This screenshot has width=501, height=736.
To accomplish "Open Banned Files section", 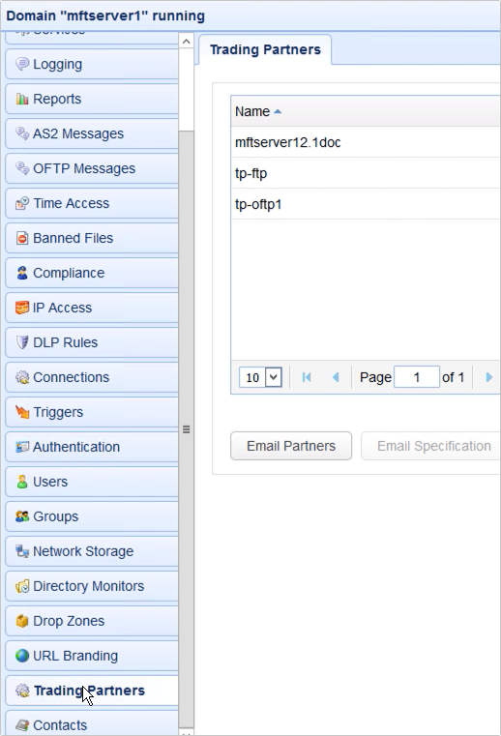I will (92, 238).
